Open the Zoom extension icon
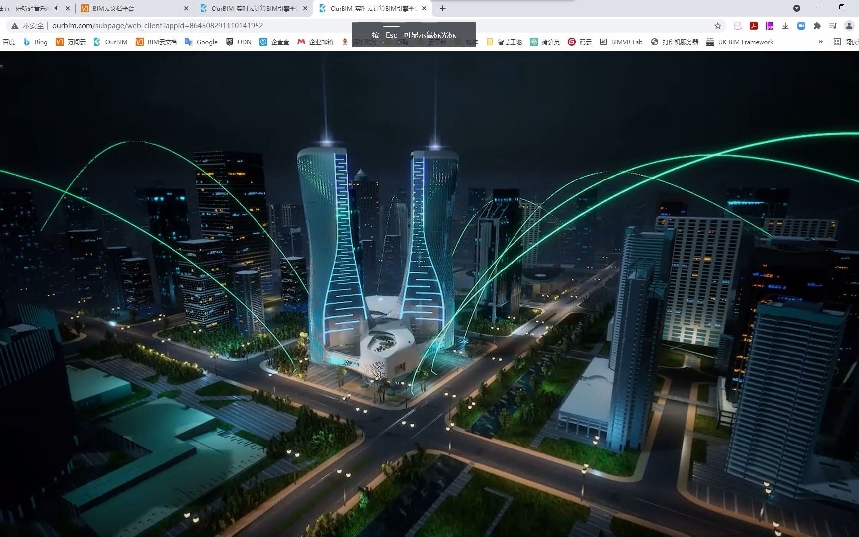 [x=801, y=26]
